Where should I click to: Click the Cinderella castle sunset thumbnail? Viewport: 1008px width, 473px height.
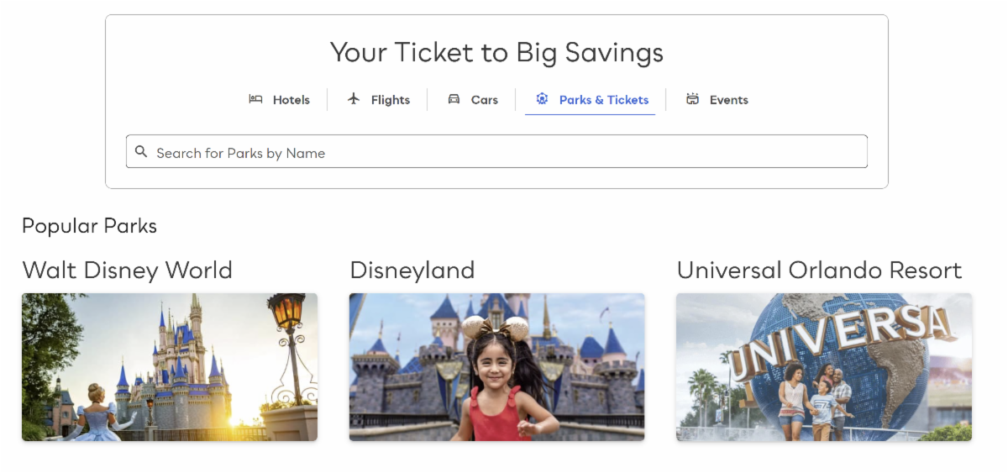[x=170, y=367]
